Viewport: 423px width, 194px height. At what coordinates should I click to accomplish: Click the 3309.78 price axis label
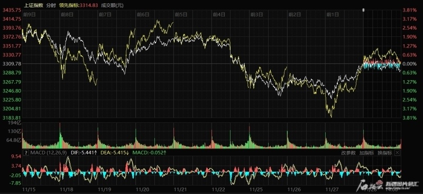point(12,64)
